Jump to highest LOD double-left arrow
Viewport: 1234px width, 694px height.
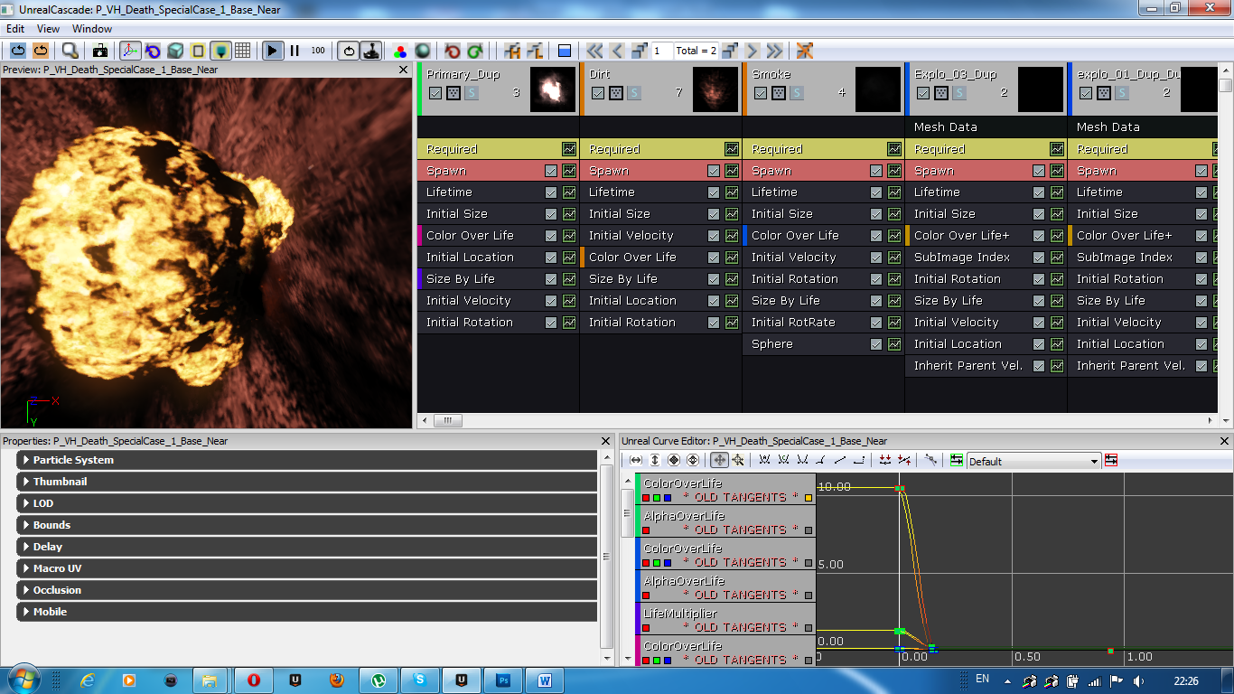tap(594, 51)
